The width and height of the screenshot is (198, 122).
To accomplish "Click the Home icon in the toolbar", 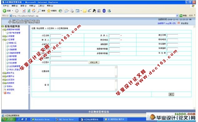I will [x=34, y=11].
